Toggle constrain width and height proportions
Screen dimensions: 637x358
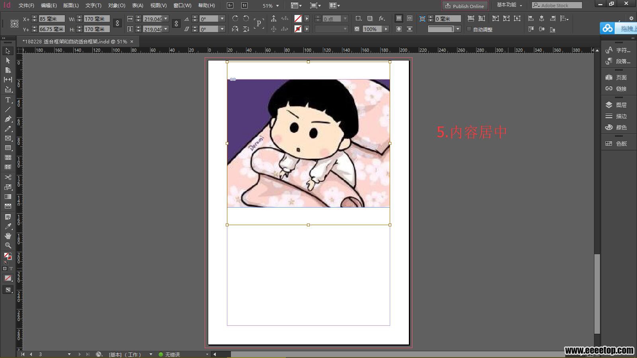[117, 23]
